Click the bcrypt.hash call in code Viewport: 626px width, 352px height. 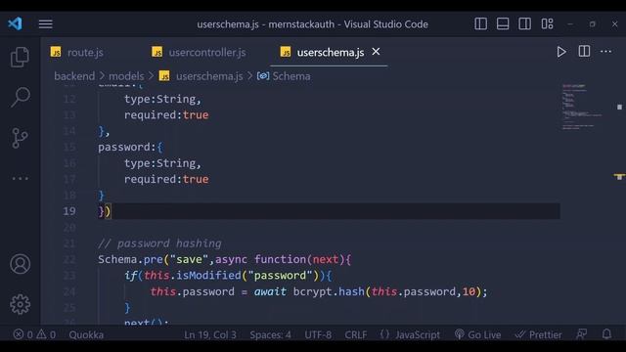pos(329,291)
